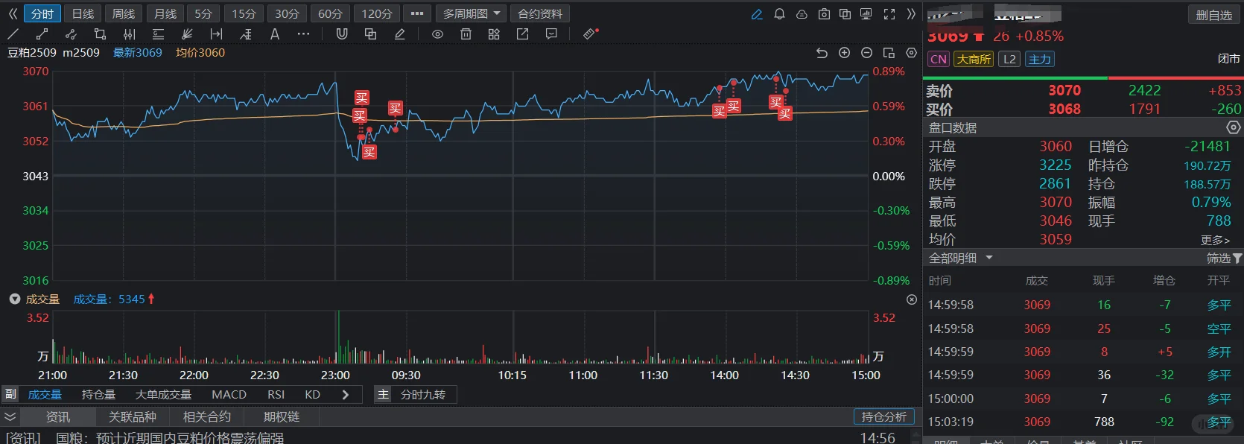Expand 更多> quote details

coord(1216,240)
